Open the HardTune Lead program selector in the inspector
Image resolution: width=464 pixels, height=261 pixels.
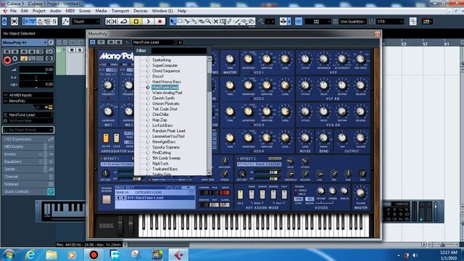point(28,115)
